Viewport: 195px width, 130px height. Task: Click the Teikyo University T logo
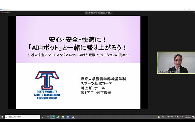point(47,80)
